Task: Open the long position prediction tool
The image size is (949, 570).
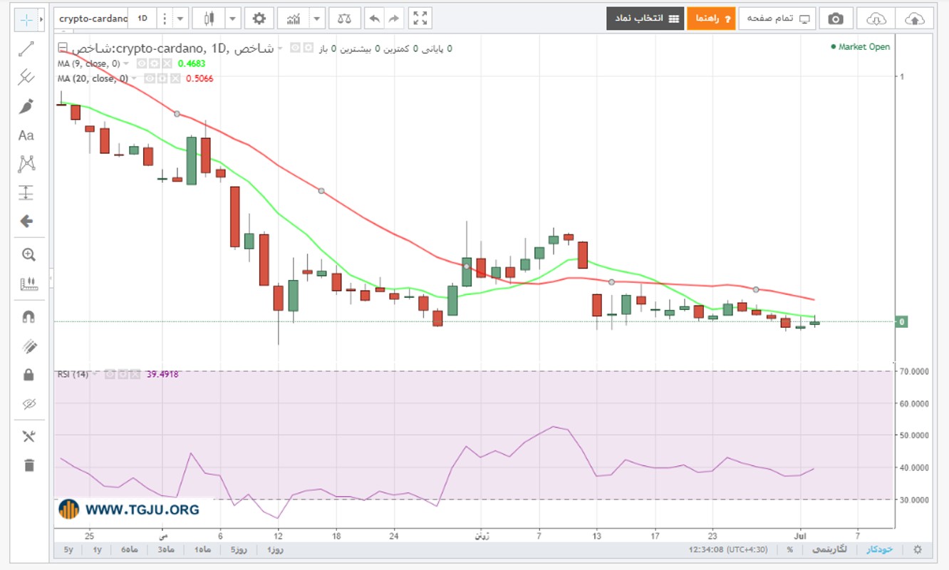Action: (26, 192)
